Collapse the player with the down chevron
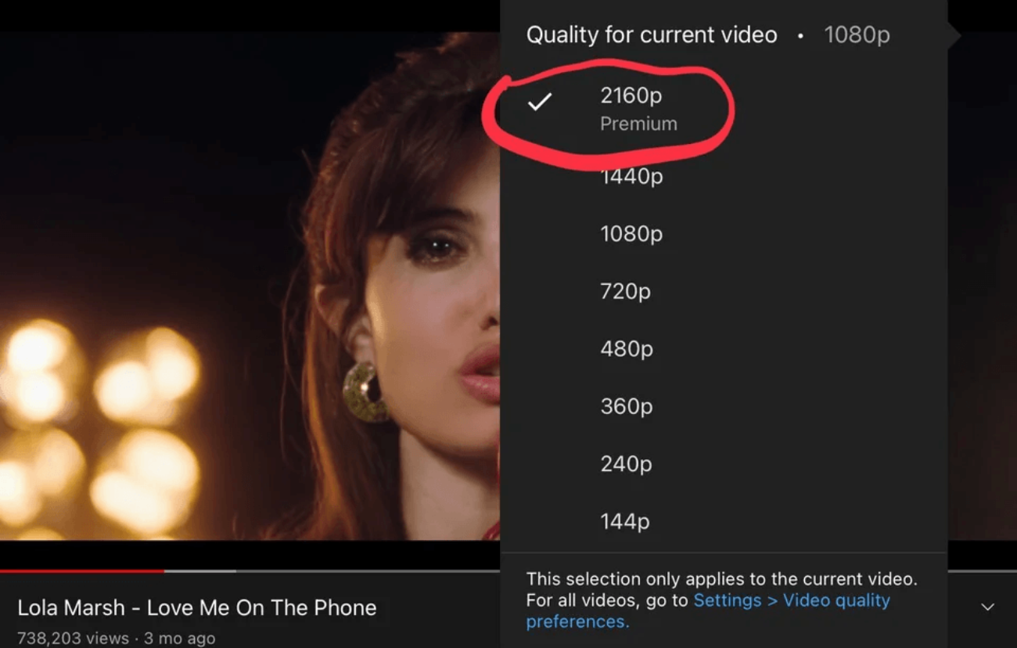The image size is (1017, 648). pos(987,605)
